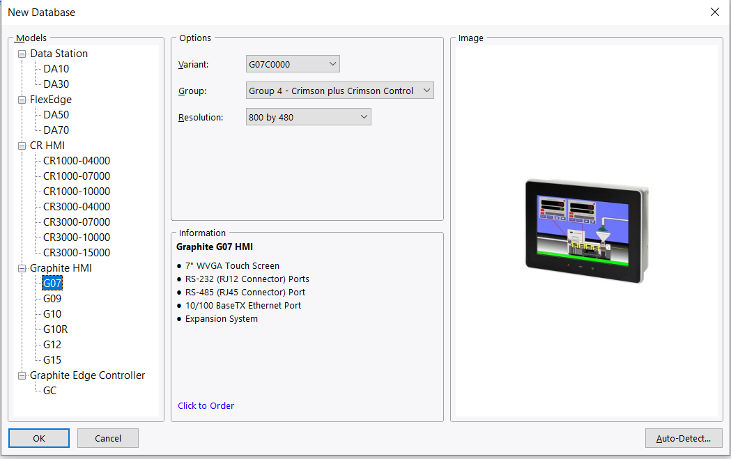Select the Data Station category label
Viewport: 731px width, 459px height.
(x=59, y=54)
